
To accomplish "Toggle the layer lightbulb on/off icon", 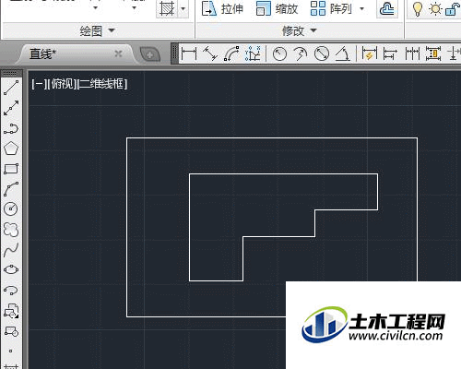I will 417,9.
